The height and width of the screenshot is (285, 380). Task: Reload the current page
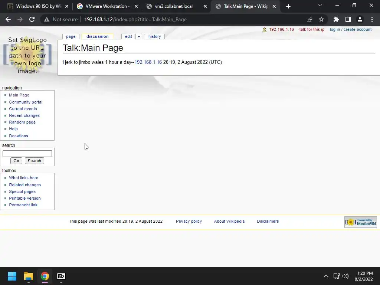coord(32,19)
